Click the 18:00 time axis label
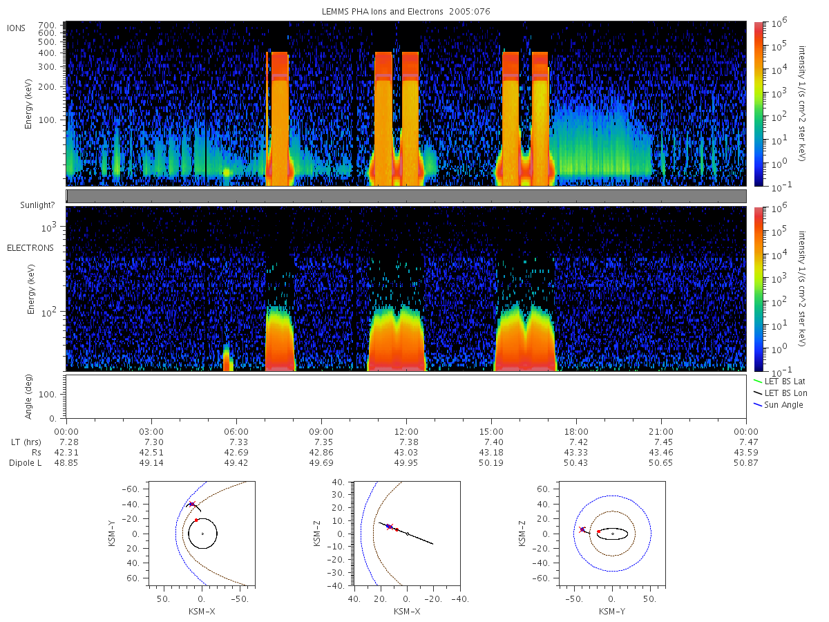 (x=576, y=431)
